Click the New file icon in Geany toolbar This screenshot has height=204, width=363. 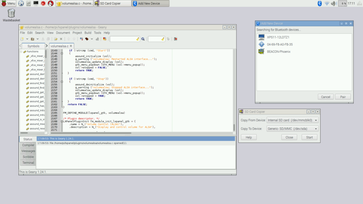point(22,39)
